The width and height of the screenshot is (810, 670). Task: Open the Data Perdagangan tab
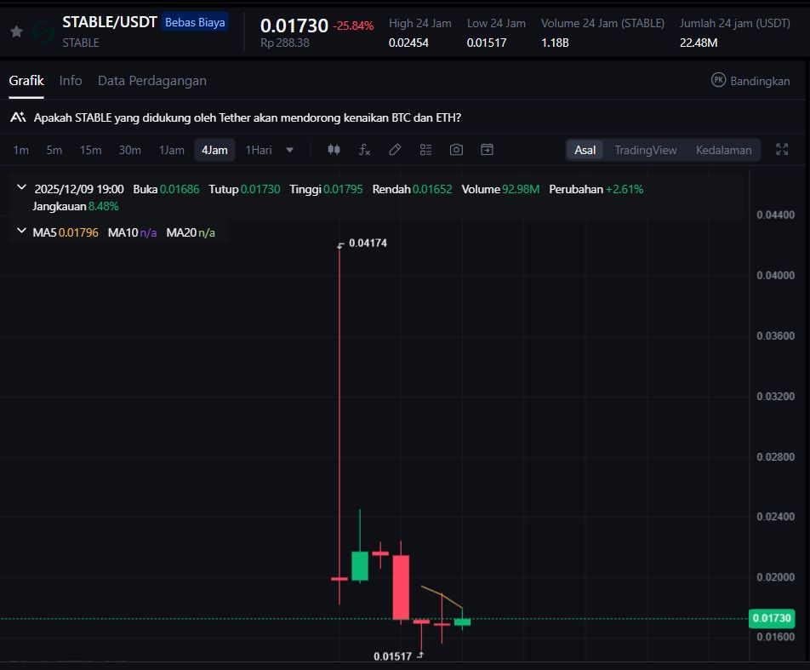point(152,81)
